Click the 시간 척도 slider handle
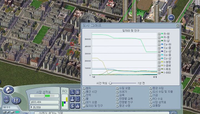Image resolution: width=200 pixels, height=114 pixels. click(x=110, y=83)
